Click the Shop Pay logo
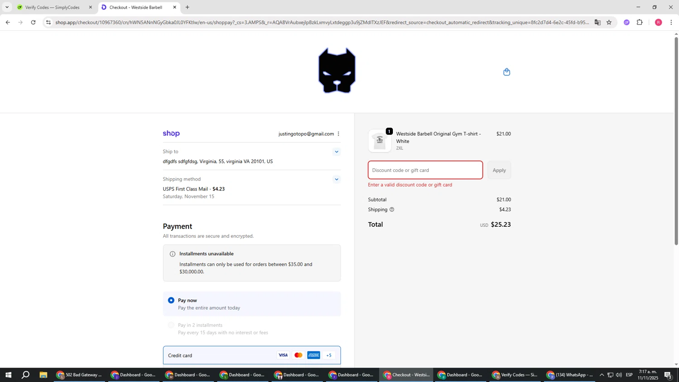Viewport: 679px width, 382px height. click(x=171, y=134)
